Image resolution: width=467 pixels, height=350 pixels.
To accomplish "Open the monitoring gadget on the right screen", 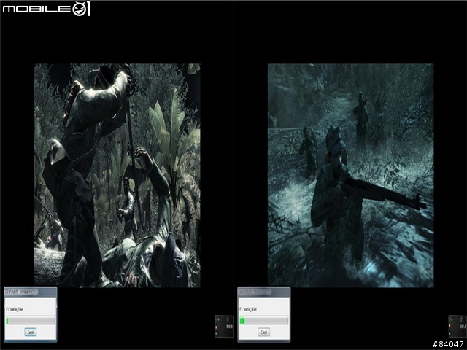I will [x=458, y=327].
